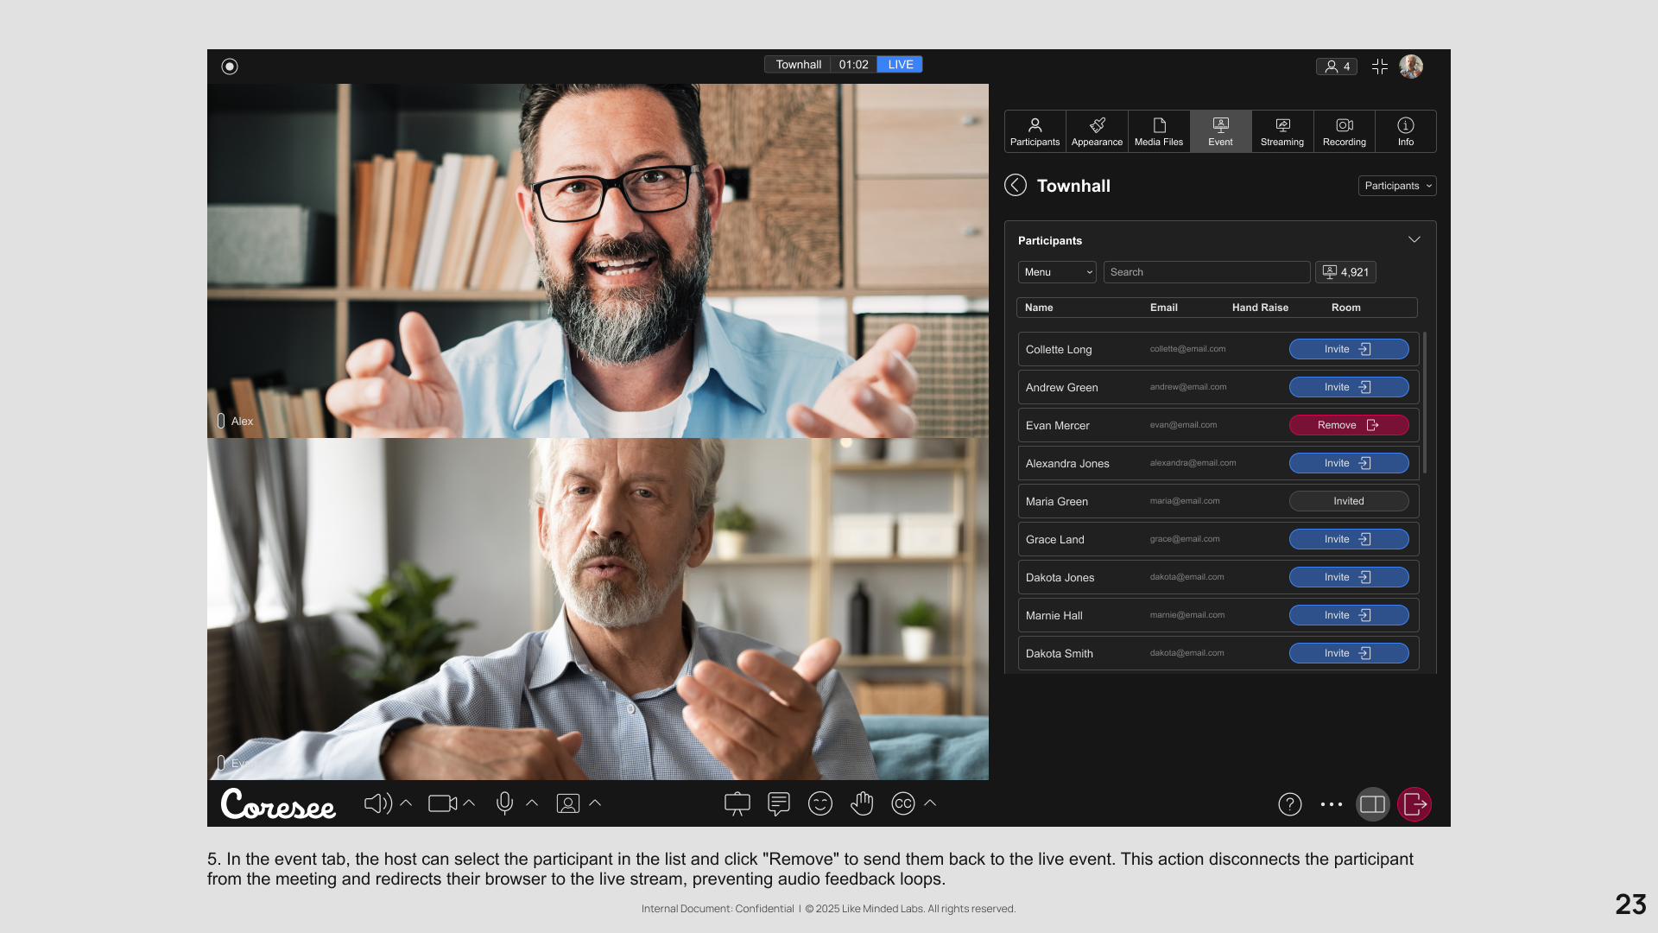The width and height of the screenshot is (1658, 933).
Task: Open the three-dot more options menu
Action: [1331, 804]
